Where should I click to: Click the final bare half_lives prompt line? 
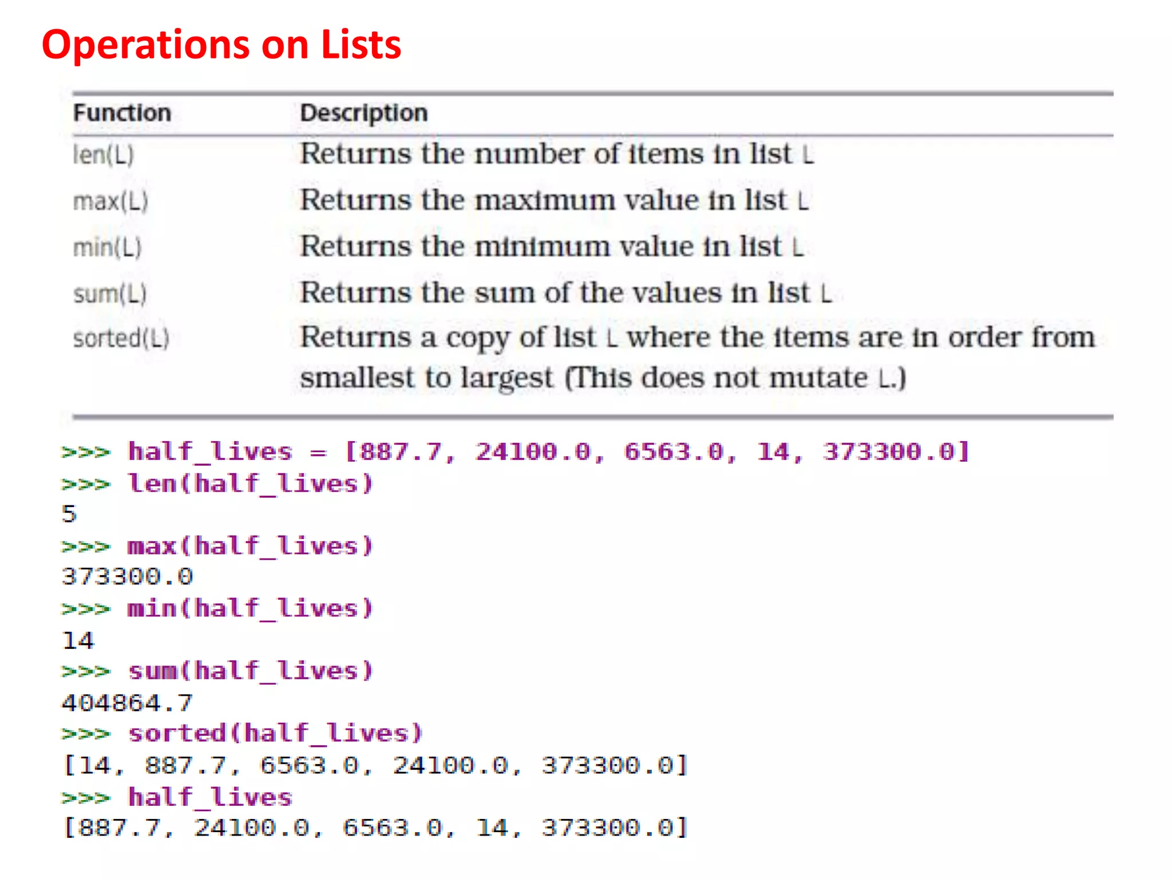coord(177,797)
